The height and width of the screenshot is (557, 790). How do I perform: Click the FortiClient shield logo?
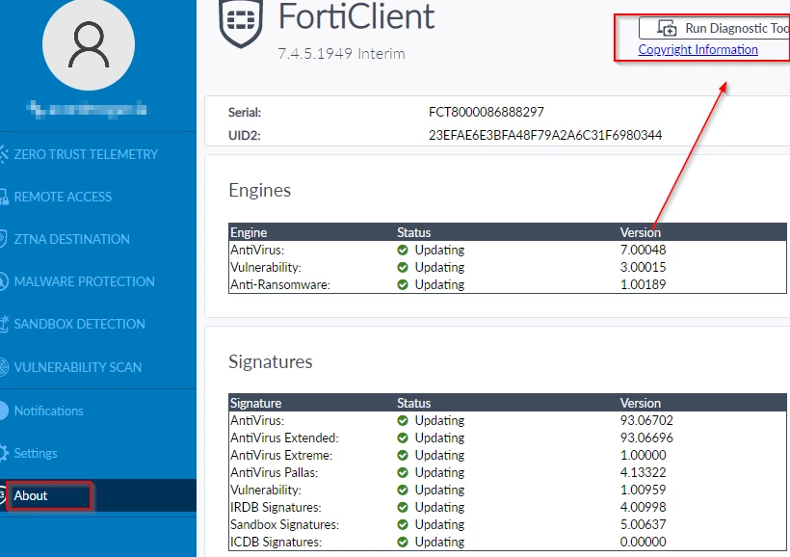click(241, 23)
